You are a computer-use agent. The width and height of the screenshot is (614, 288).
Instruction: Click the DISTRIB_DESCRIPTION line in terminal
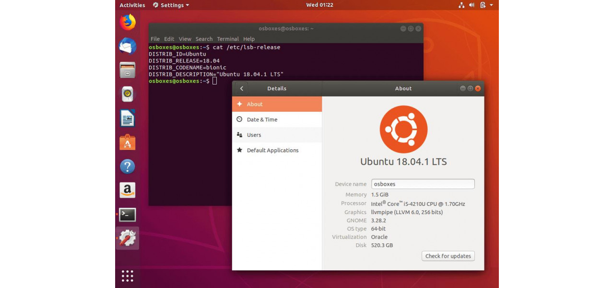point(216,74)
